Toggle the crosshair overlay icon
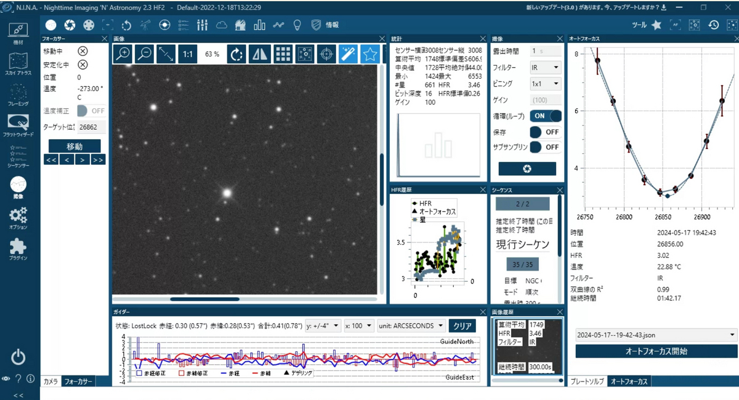 click(x=326, y=54)
